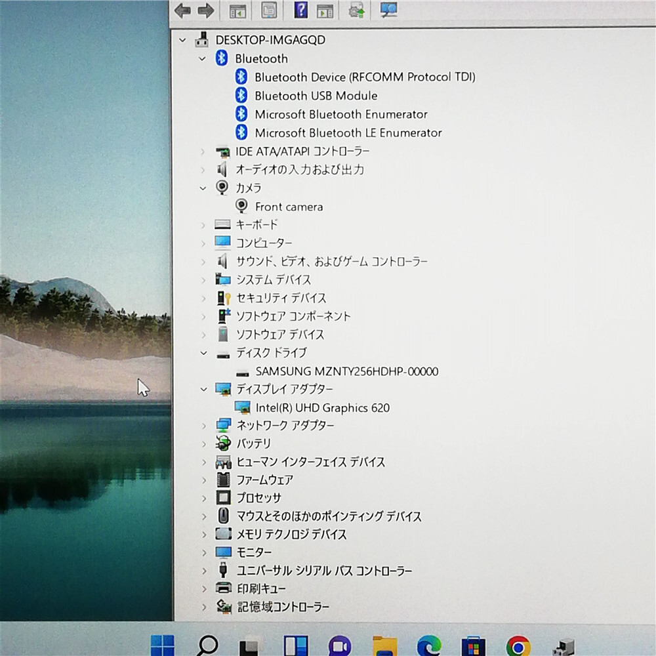Select the 印刷キュー label
Image resolution: width=656 pixels, height=656 pixels.
click(262, 588)
